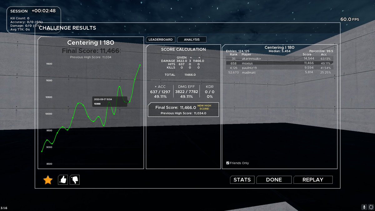Click the microphone icon in corner
This screenshot has height=211, width=375.
pos(364,207)
